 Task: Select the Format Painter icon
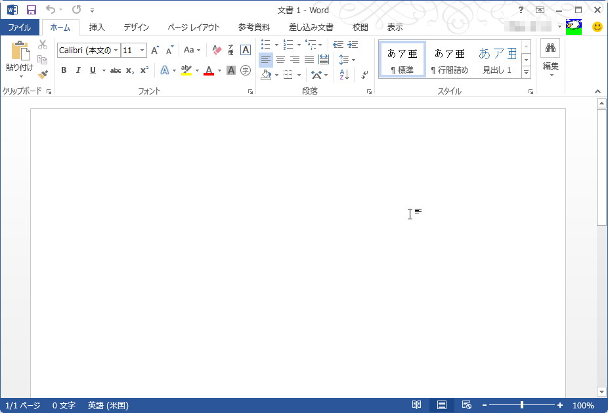pyautogui.click(x=41, y=74)
